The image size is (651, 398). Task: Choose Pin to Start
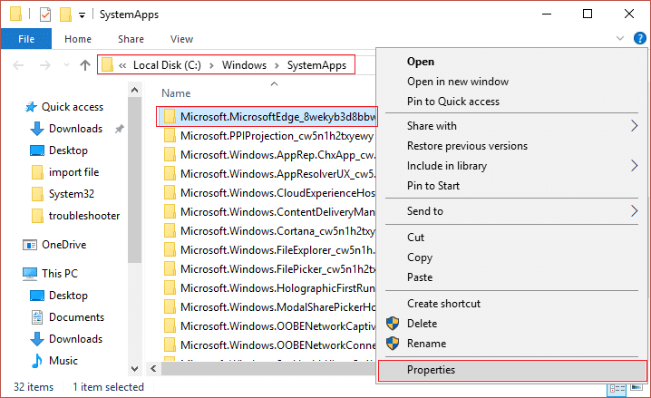[511, 186]
